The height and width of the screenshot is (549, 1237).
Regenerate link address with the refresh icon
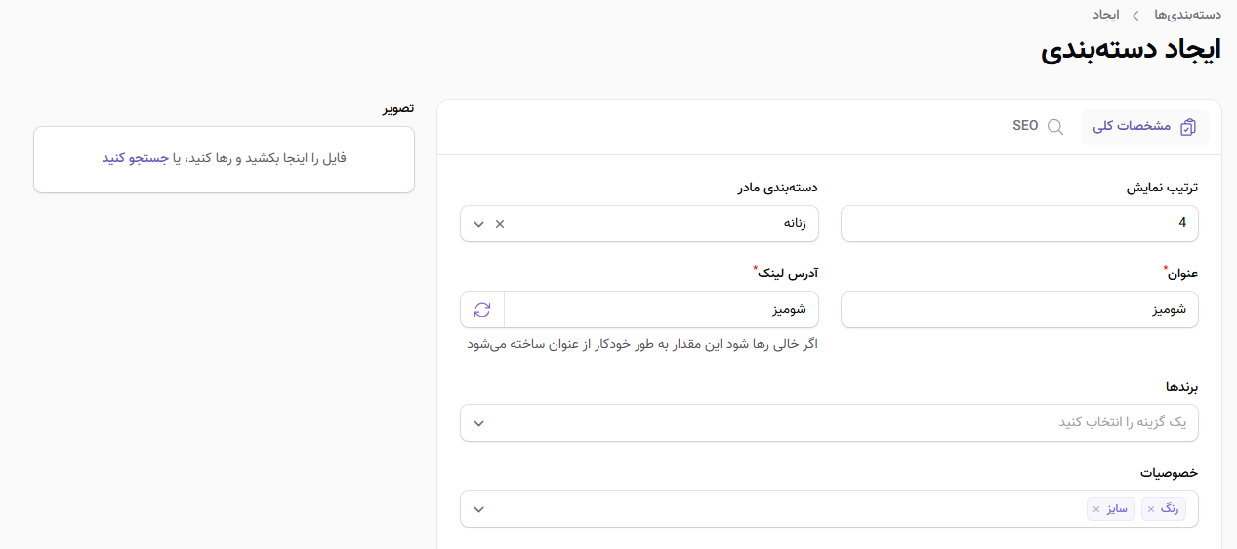482,310
